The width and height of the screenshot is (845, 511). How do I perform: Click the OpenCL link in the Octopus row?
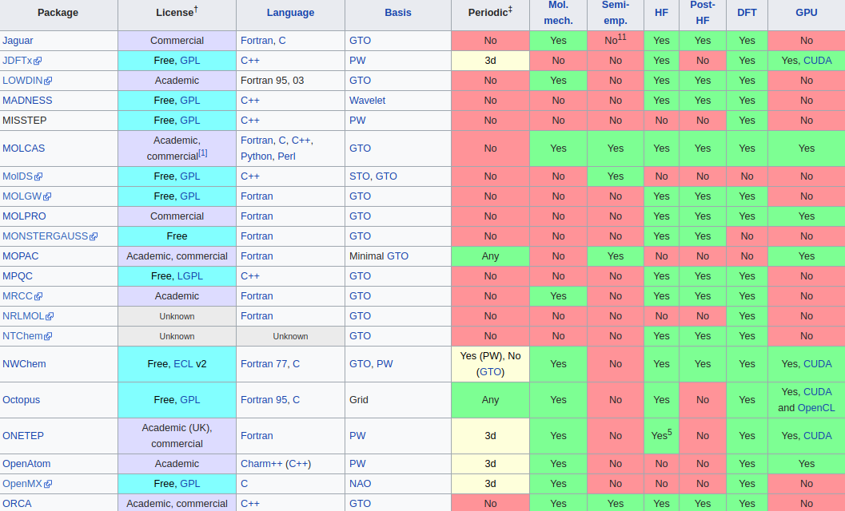click(x=816, y=408)
